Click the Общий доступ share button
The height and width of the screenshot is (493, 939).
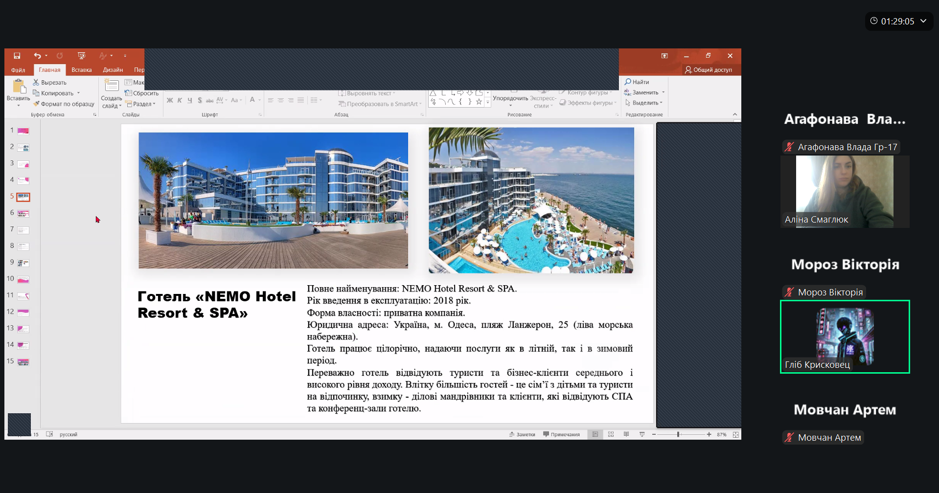pos(709,70)
